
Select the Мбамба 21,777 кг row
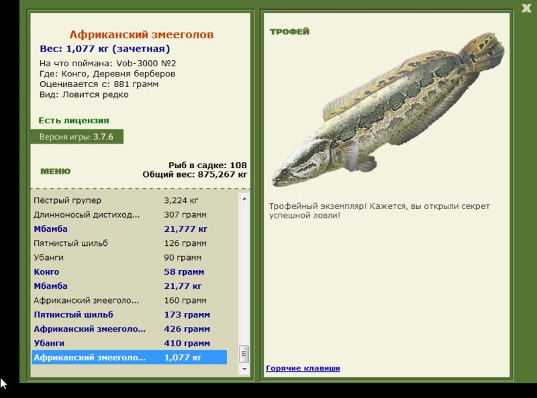point(130,229)
